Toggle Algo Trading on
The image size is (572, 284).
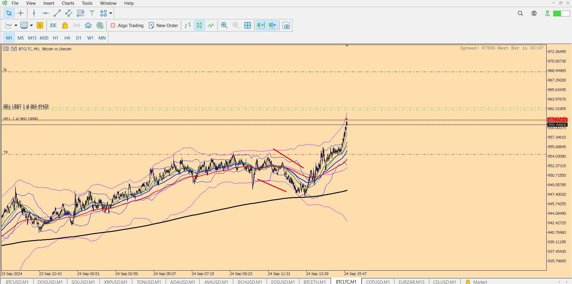tap(127, 26)
